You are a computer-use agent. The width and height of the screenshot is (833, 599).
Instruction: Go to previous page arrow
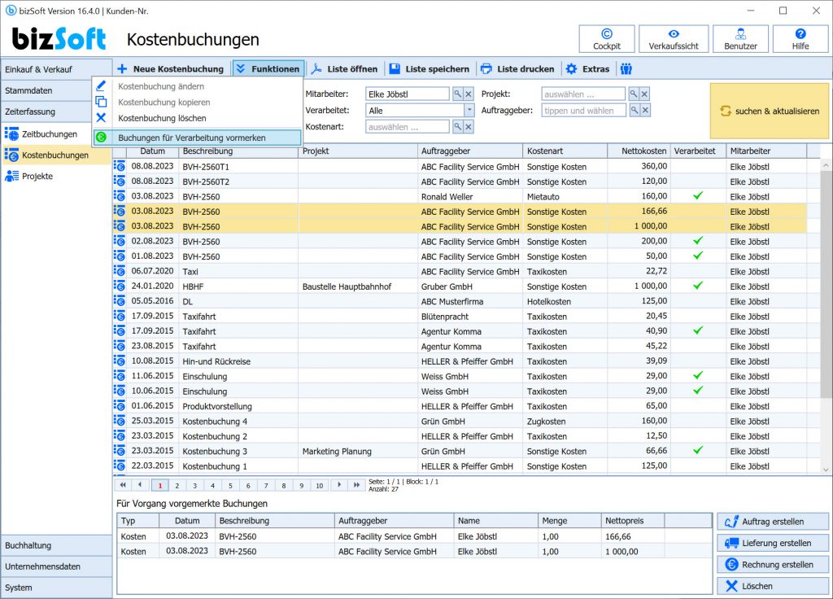pyautogui.click(x=140, y=485)
